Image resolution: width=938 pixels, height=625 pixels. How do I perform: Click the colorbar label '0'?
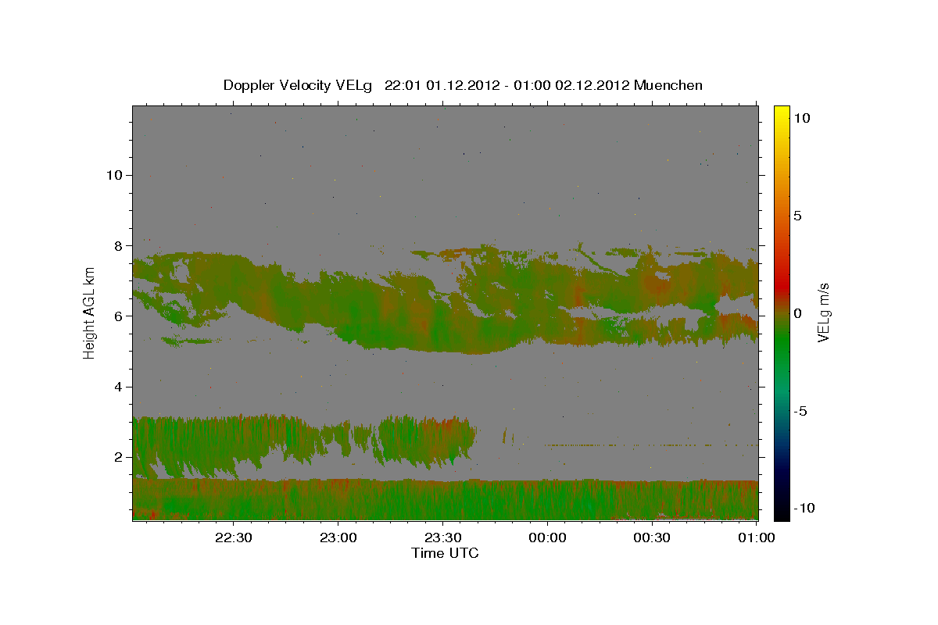797,313
